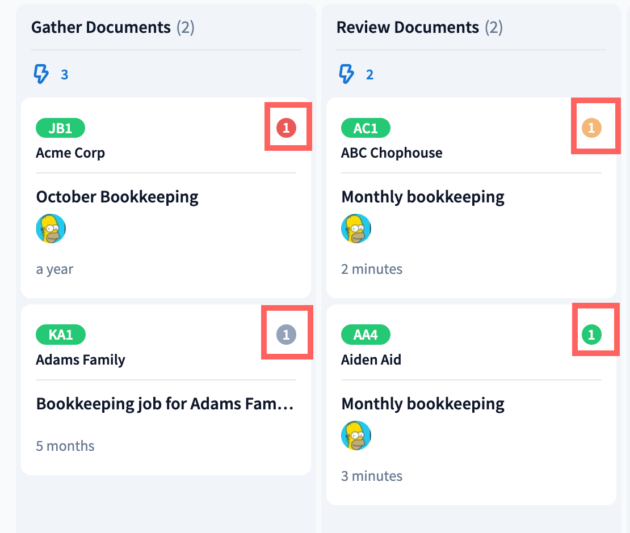Open the Adams Family client link
Viewport: 630px width, 533px height.
[81, 359]
